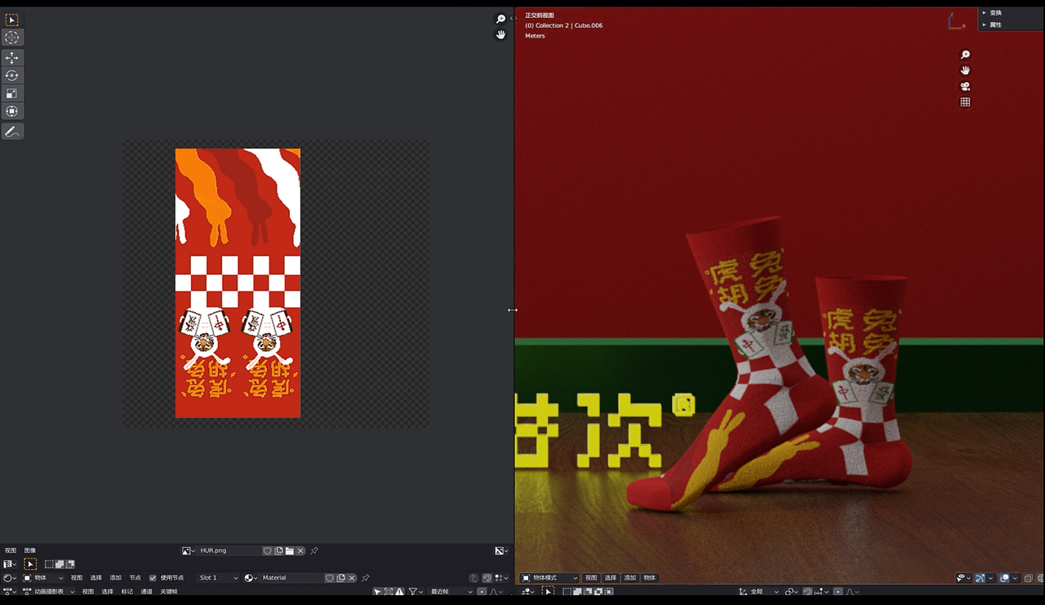
Task: Open filter funnel dropdown in dope sheet
Action: click(x=416, y=592)
